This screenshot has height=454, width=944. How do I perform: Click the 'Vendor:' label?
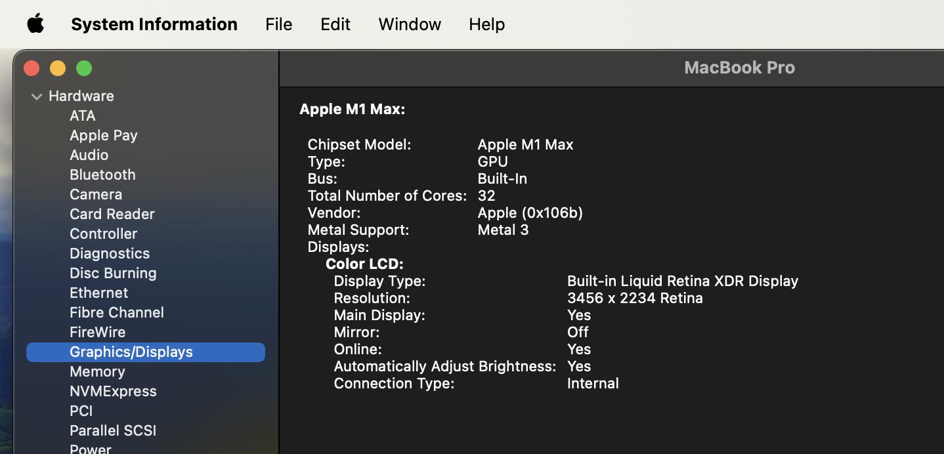pyautogui.click(x=334, y=213)
